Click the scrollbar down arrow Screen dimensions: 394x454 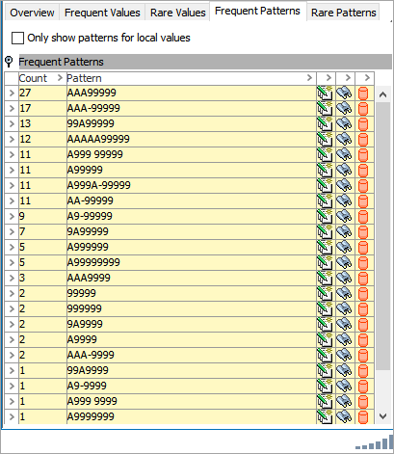[382, 416]
